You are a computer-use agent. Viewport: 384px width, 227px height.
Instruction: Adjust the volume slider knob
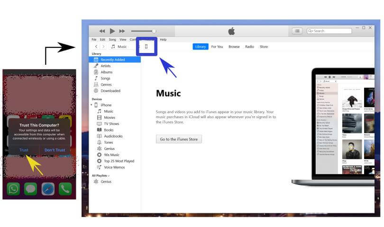(x=154, y=31)
